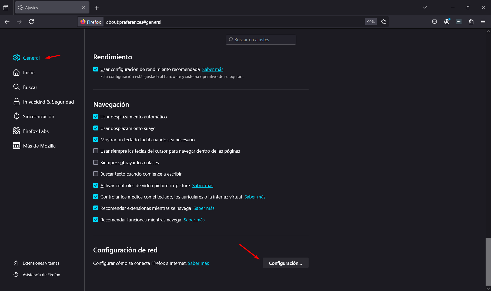Open the Firefox View button in the tab strip
The width and height of the screenshot is (491, 291).
[x=6, y=8]
